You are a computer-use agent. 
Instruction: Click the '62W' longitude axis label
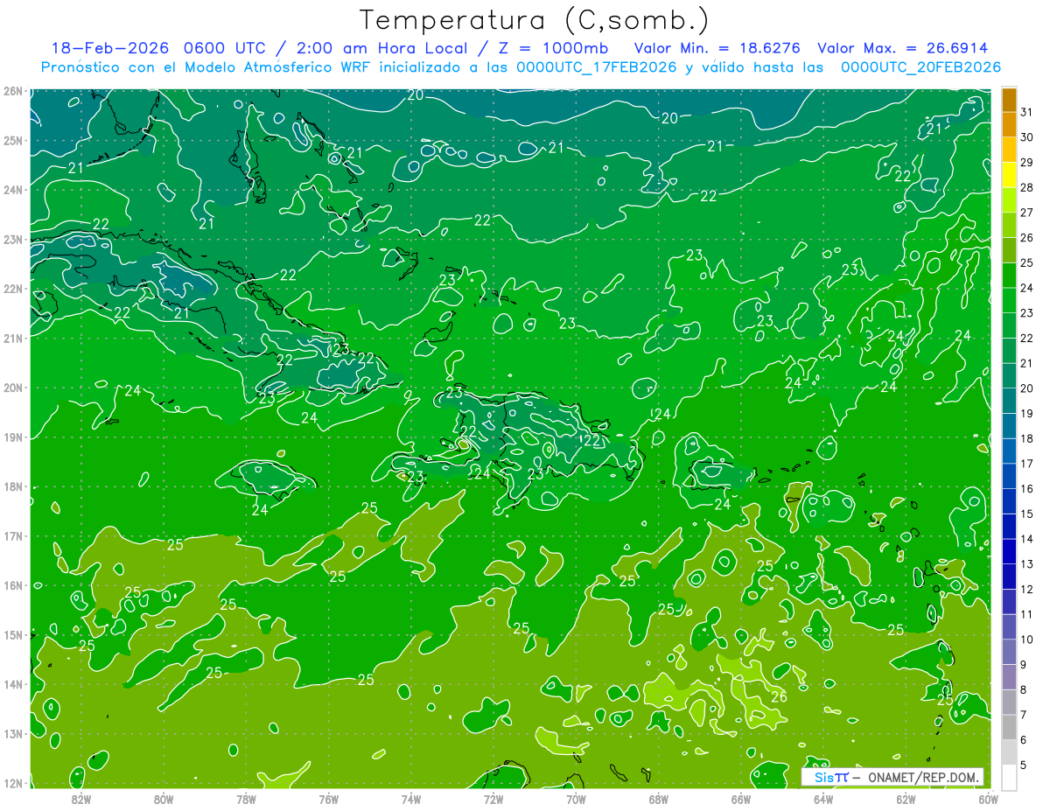click(x=906, y=799)
